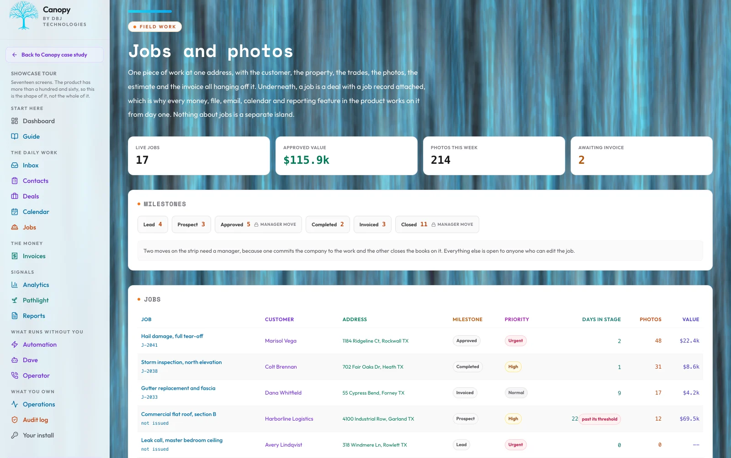Open Hail damage, full tear-off job
731x458 pixels.
[172, 336]
